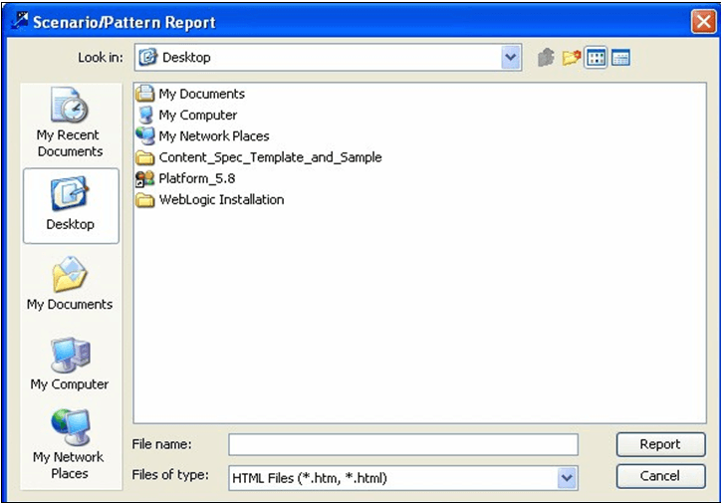The image size is (721, 503).
Task: Click the Scenario/Pattern Report title bar icon
Action: [19, 20]
